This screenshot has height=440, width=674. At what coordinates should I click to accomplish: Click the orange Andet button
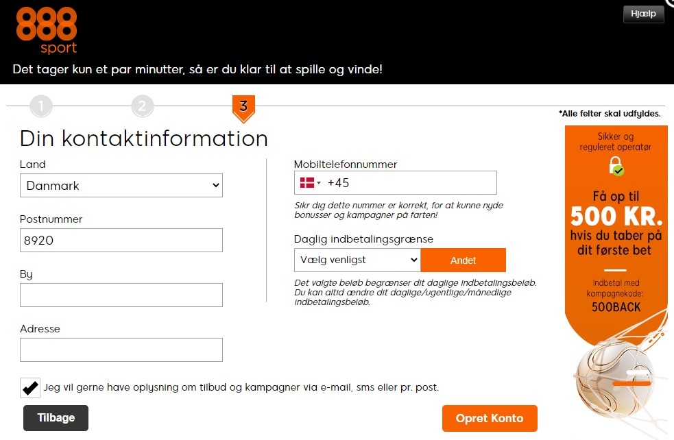pyautogui.click(x=463, y=260)
